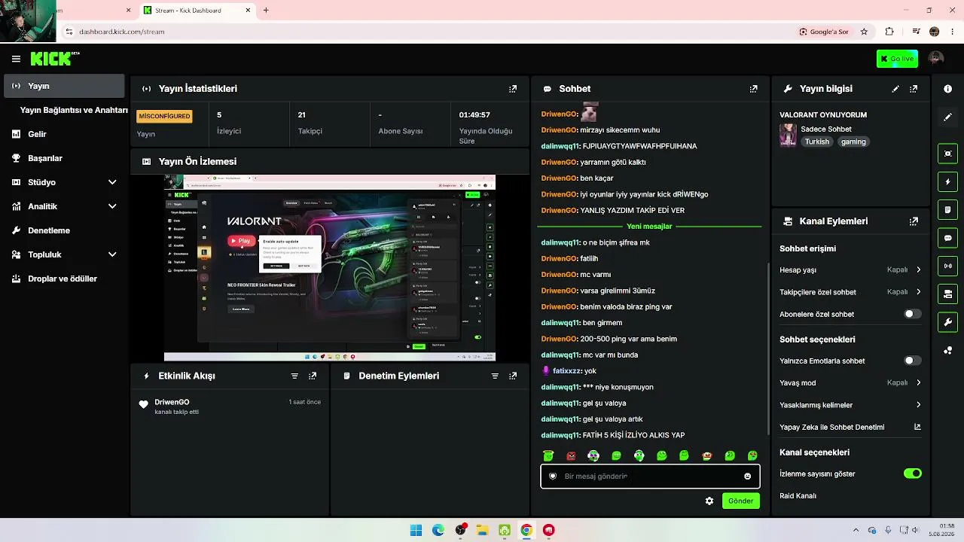Screen dimensions: 964x542
Task: Toggle Yalnızca Emotlarla sohbet switch
Action: (912, 361)
